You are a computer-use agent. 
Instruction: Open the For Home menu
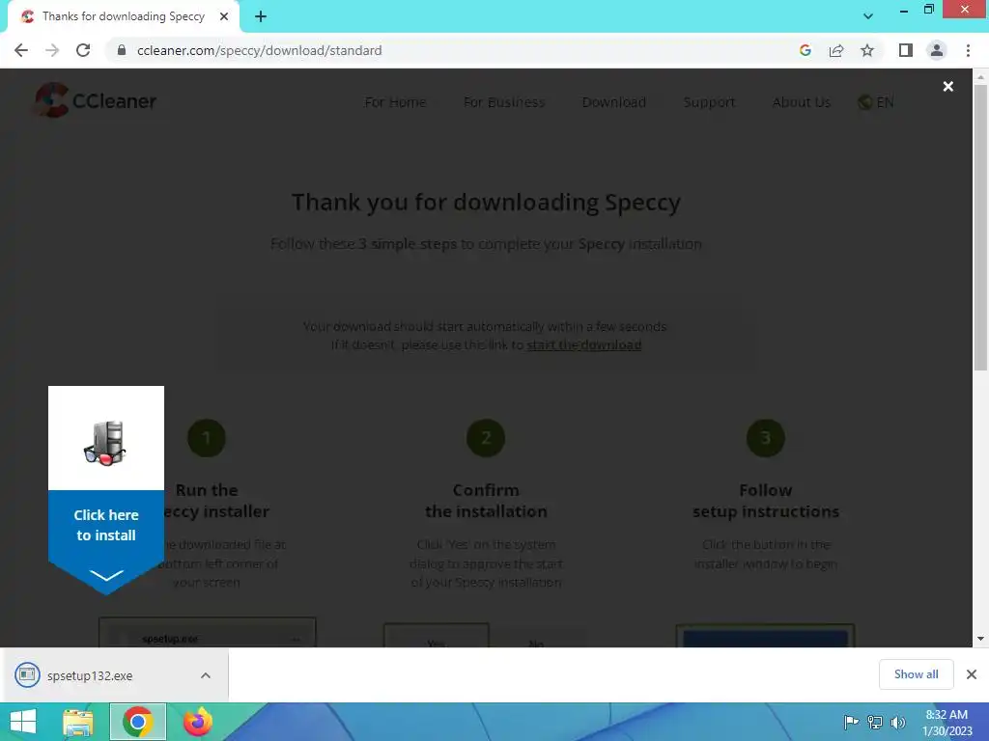tap(395, 102)
